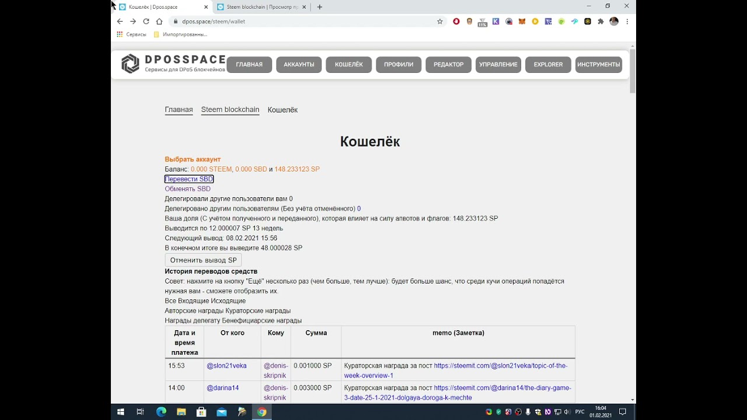Open the ГЛАВНАЯ menu
This screenshot has width=747, height=420.
(249, 64)
